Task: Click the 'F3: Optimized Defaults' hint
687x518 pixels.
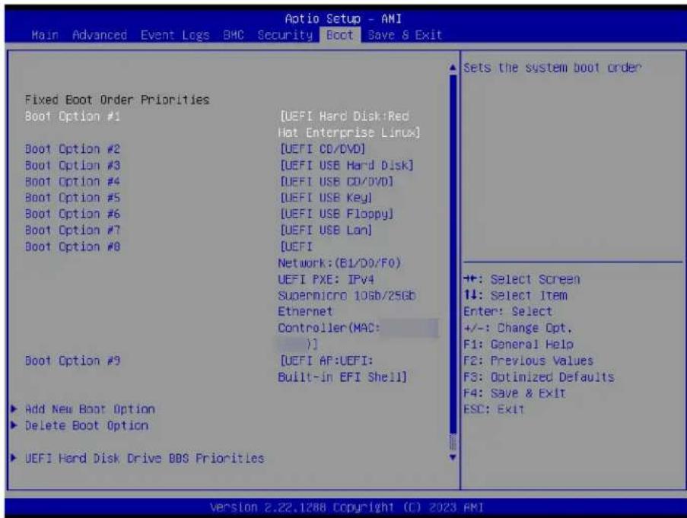Action: pyautogui.click(x=539, y=377)
